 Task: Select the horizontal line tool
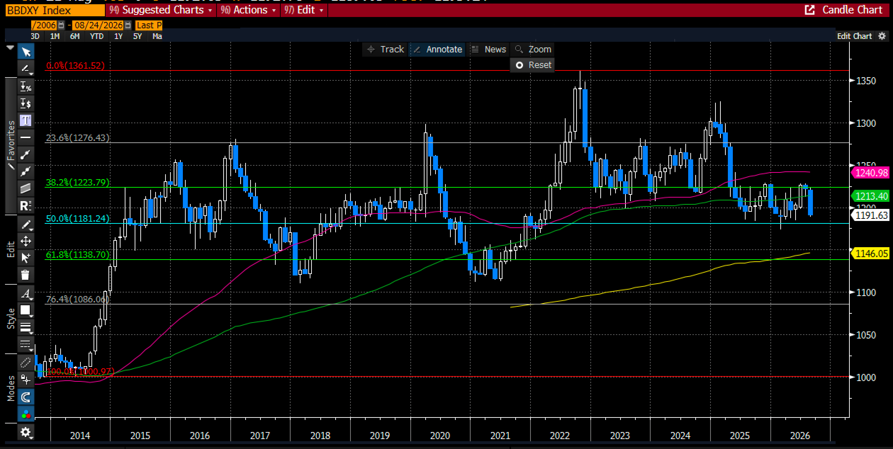click(26, 137)
